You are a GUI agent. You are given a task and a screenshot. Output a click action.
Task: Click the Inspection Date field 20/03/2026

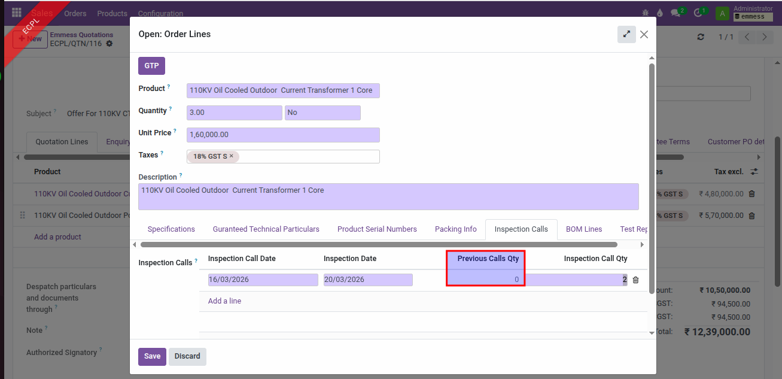[367, 280]
